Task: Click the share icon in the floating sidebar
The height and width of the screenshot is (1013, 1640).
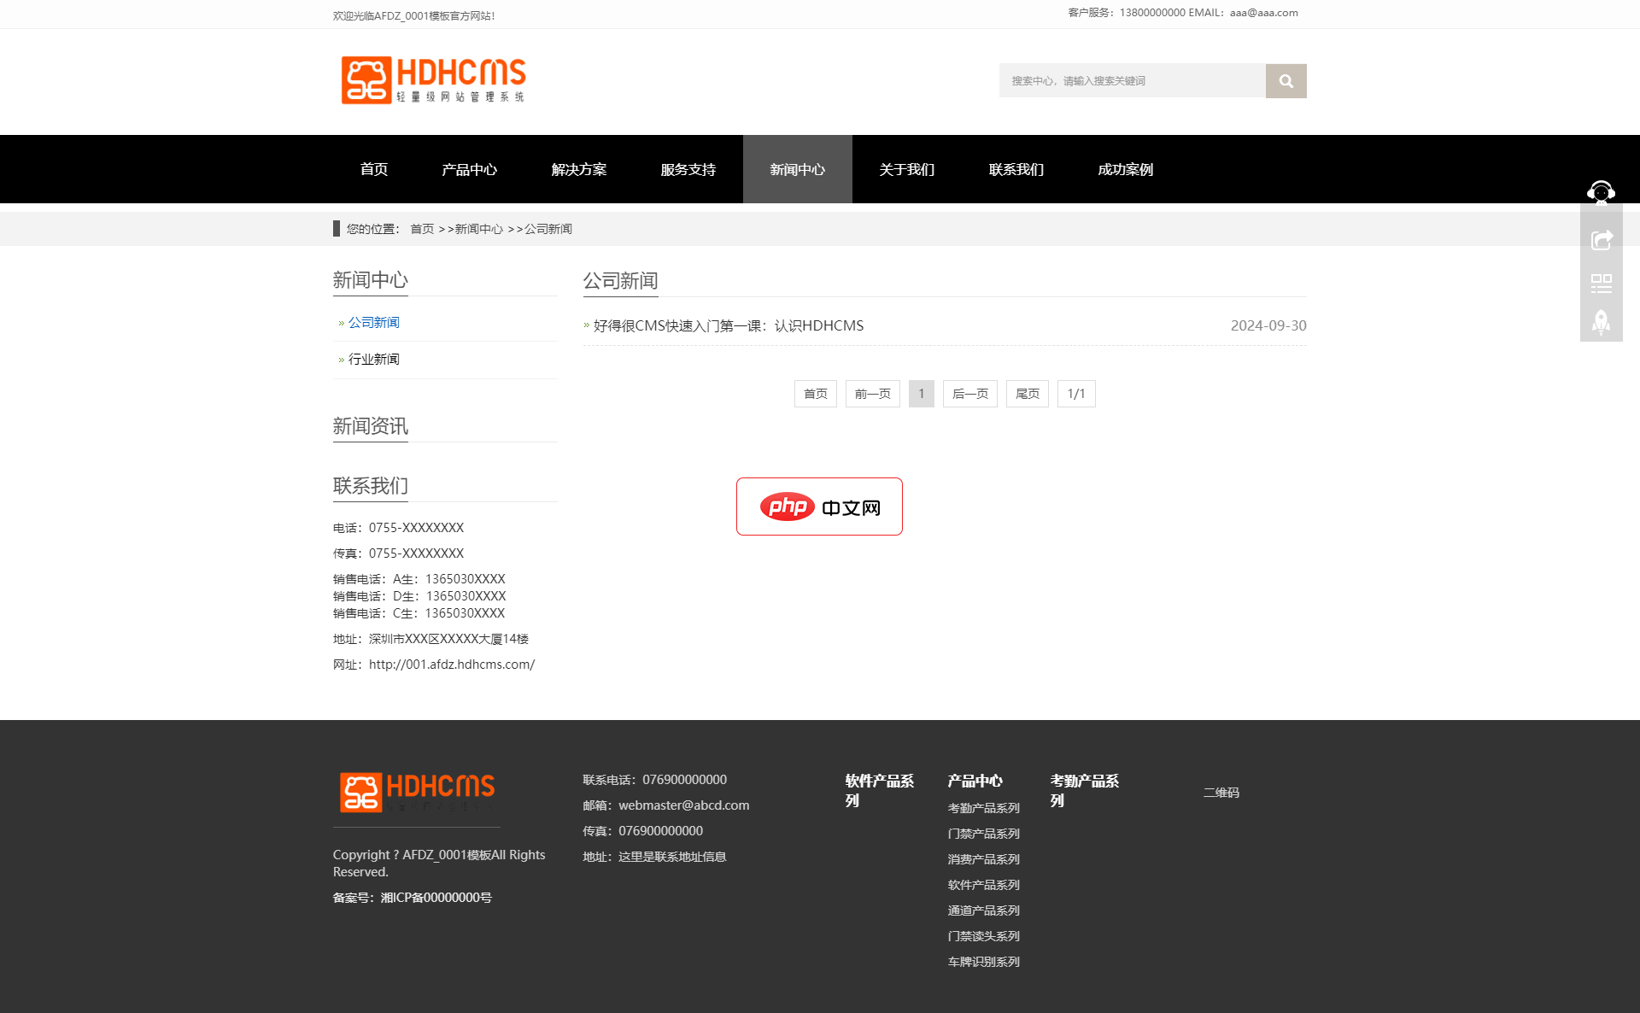Action: pyautogui.click(x=1601, y=239)
